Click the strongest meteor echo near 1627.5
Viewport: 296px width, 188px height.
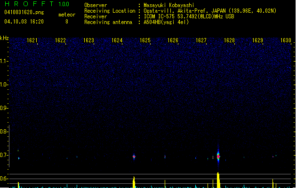[218, 157]
